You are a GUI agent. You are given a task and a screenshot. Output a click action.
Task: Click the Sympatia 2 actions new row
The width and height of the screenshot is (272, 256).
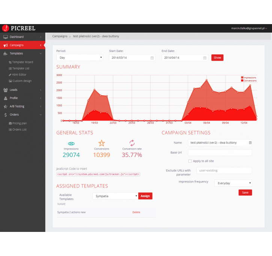[x=106, y=212]
